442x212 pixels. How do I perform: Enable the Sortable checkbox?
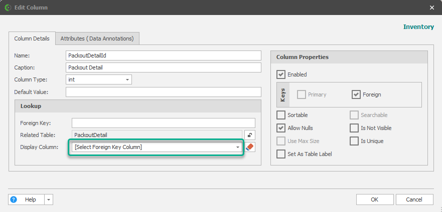point(281,115)
